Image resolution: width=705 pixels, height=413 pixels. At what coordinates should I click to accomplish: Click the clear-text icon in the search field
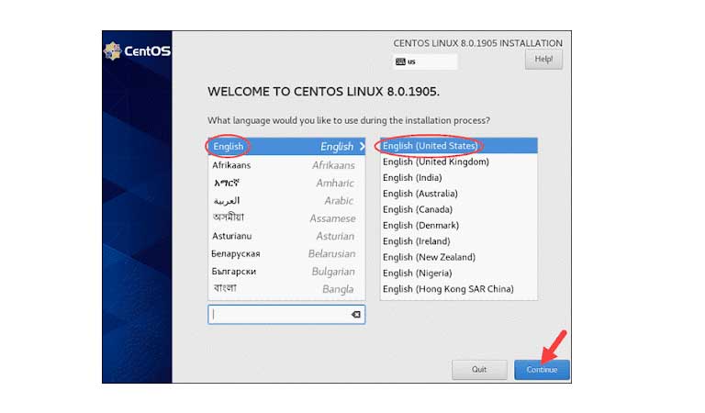[x=355, y=315]
